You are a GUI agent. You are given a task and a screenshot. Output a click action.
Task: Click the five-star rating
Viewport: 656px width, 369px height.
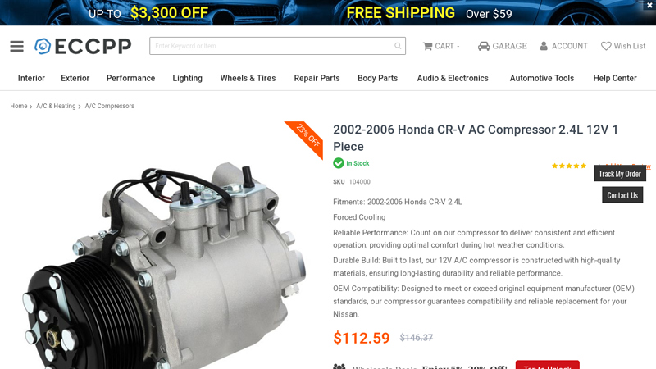coord(569,166)
